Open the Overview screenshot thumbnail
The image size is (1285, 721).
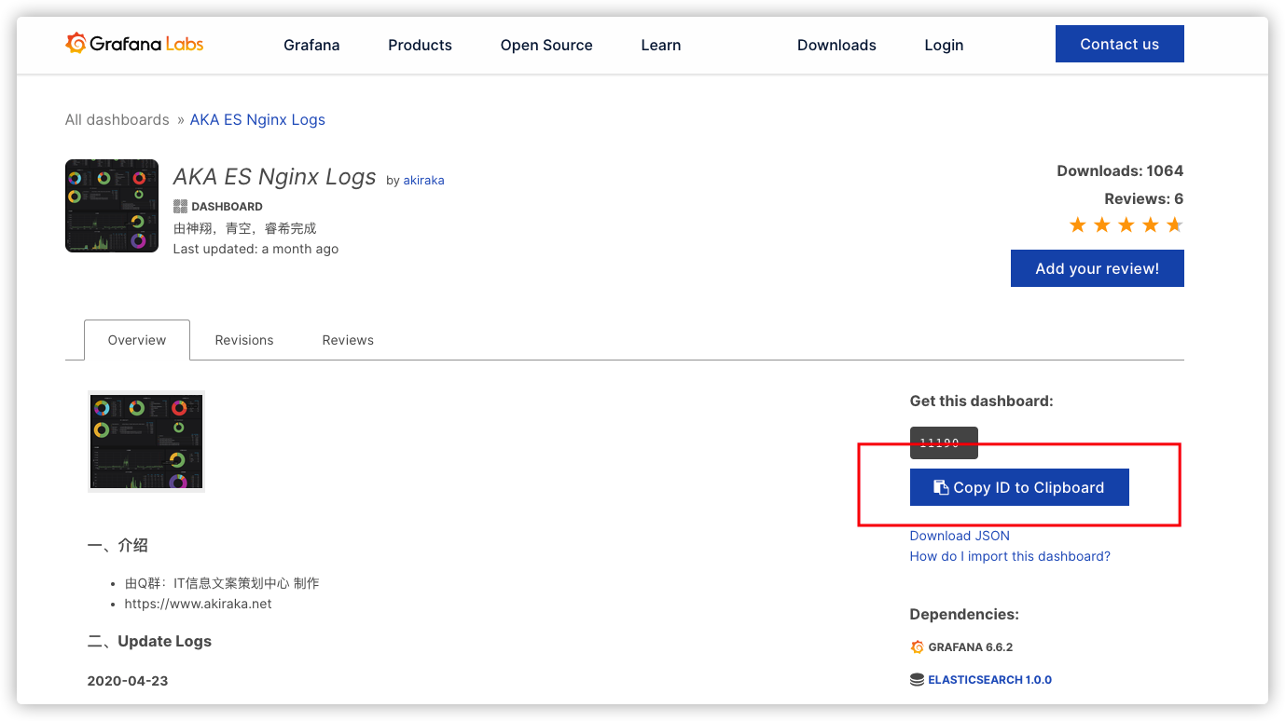(145, 442)
